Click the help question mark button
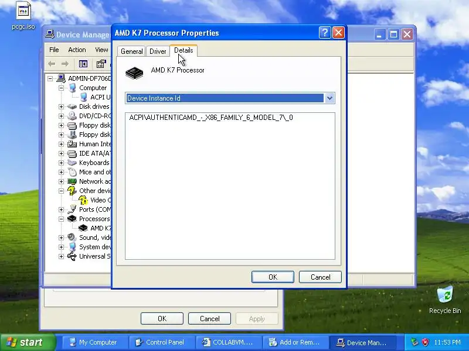Screen dimensions: 469x351 [x=325, y=33]
